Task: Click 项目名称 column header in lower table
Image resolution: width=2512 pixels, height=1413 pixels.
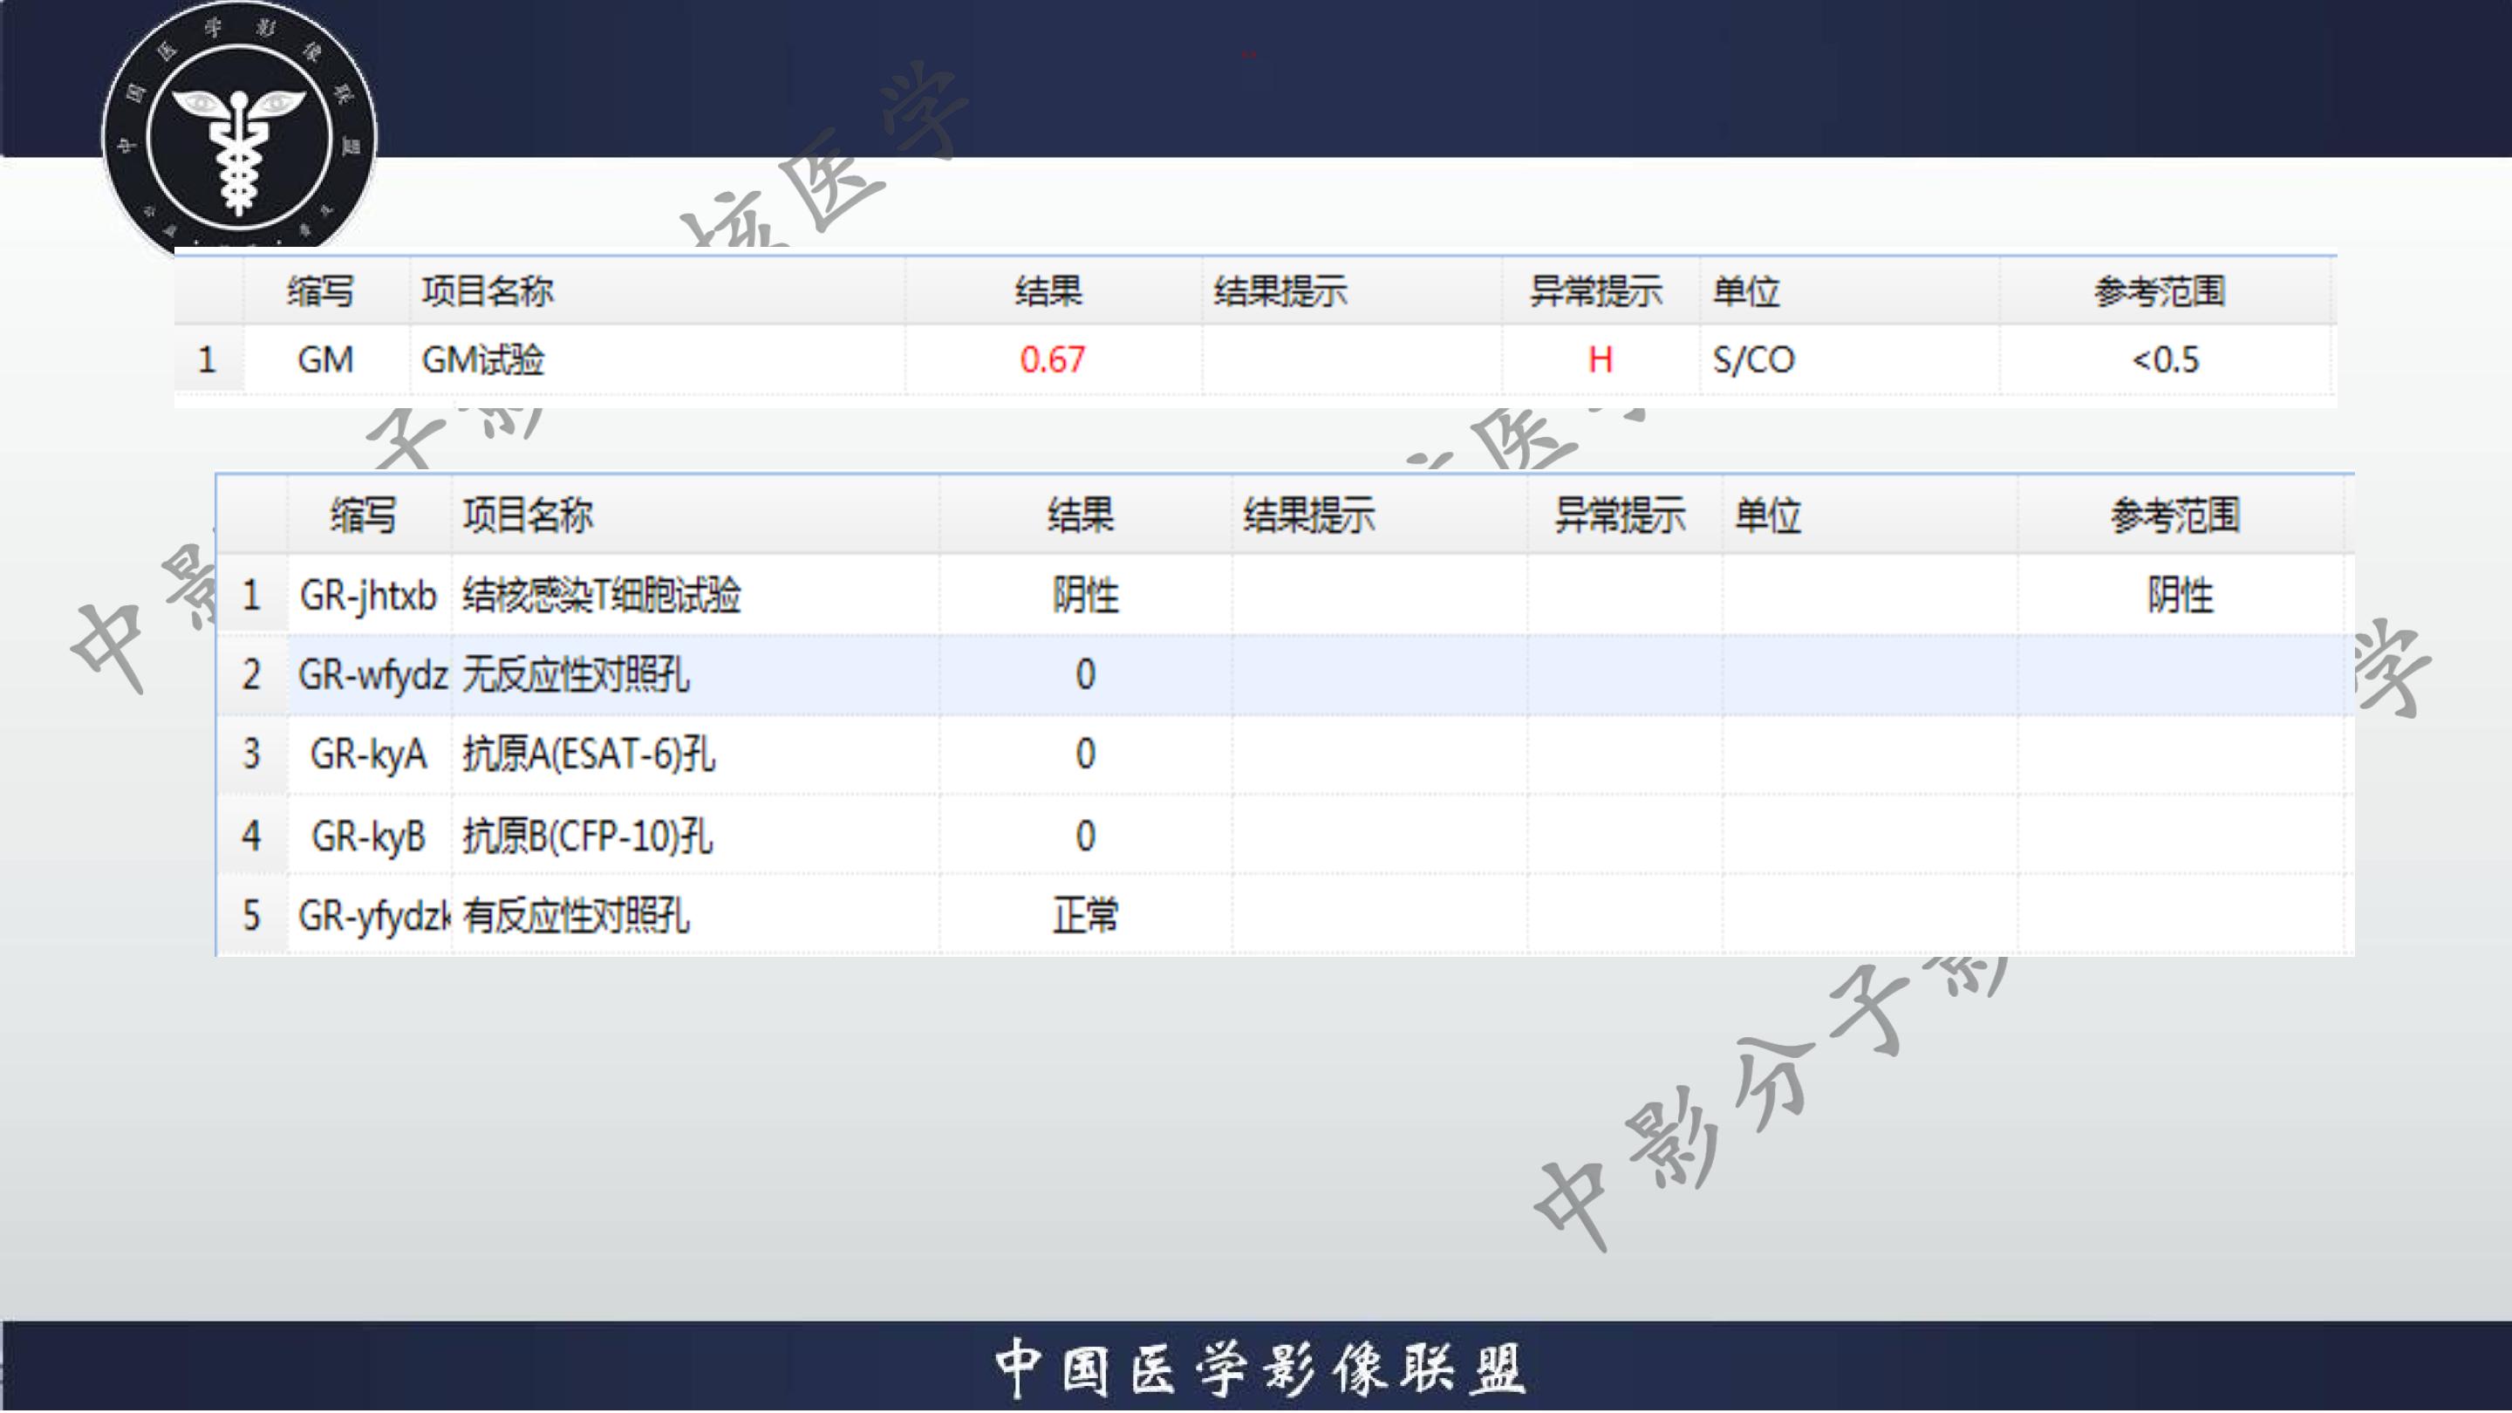Action: point(528,515)
